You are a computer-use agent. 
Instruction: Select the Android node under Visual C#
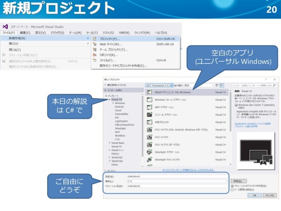coord(119,107)
